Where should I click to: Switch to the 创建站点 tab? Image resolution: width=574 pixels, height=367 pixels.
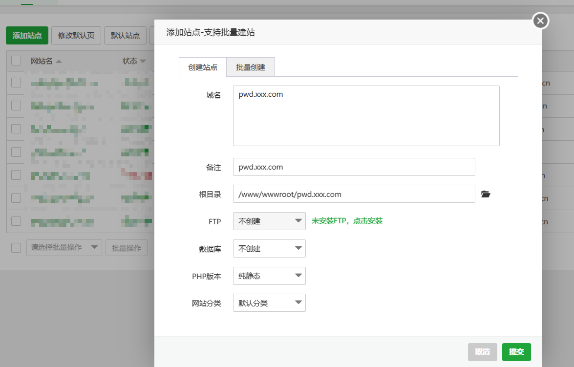[x=203, y=67]
